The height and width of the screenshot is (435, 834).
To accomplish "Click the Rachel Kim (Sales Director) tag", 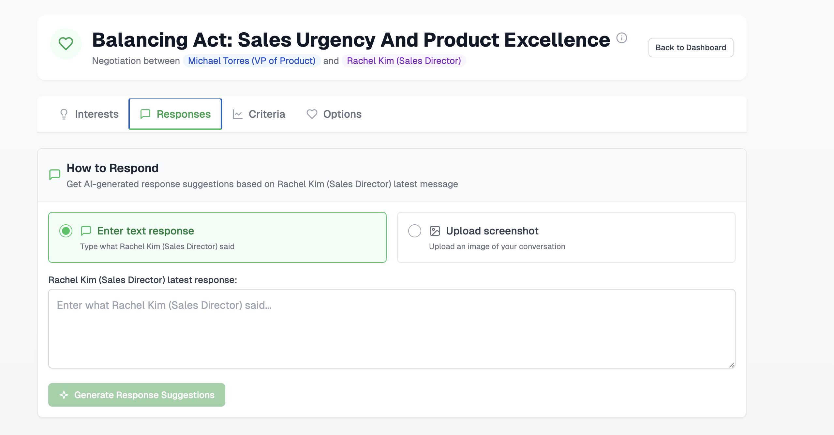I will tap(404, 61).
